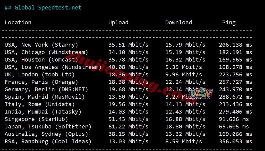Select the Download column header
Viewport: 265px width, 151px height.
pos(179,22)
